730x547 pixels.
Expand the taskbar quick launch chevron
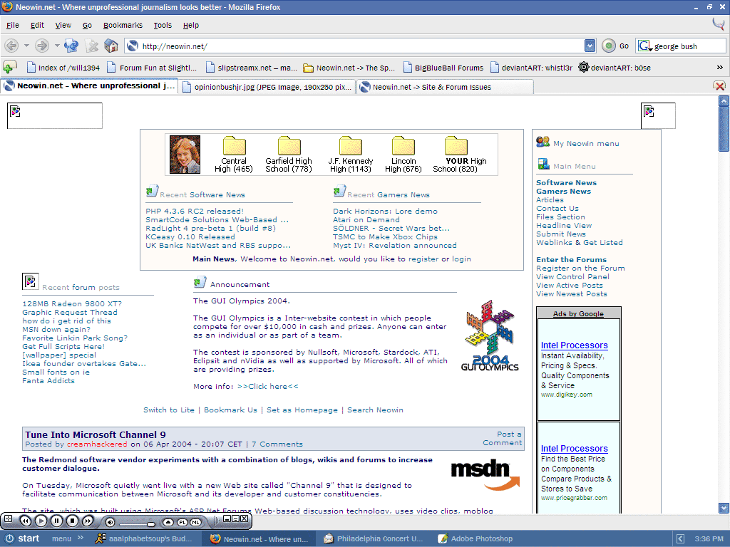point(81,538)
